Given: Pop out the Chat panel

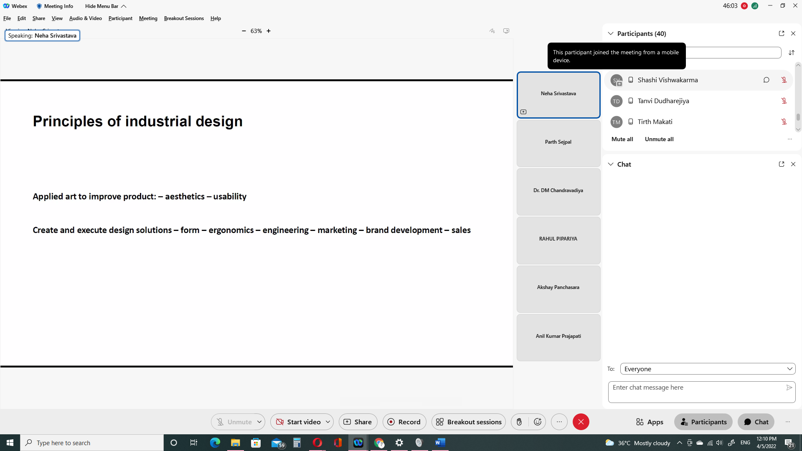Looking at the screenshot, I should pyautogui.click(x=781, y=164).
